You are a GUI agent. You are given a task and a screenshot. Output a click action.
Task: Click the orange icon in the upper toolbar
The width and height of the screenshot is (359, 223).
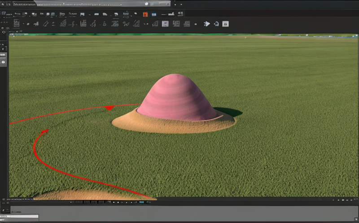pyautogui.click(x=145, y=14)
